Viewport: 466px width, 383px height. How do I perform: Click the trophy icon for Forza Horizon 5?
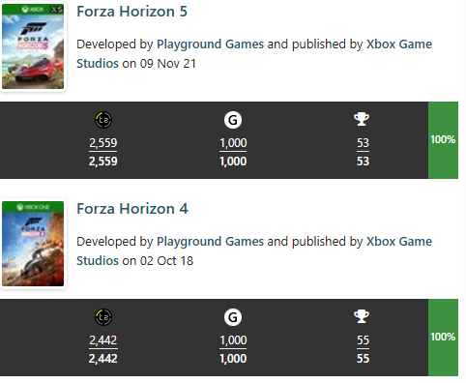(x=362, y=119)
